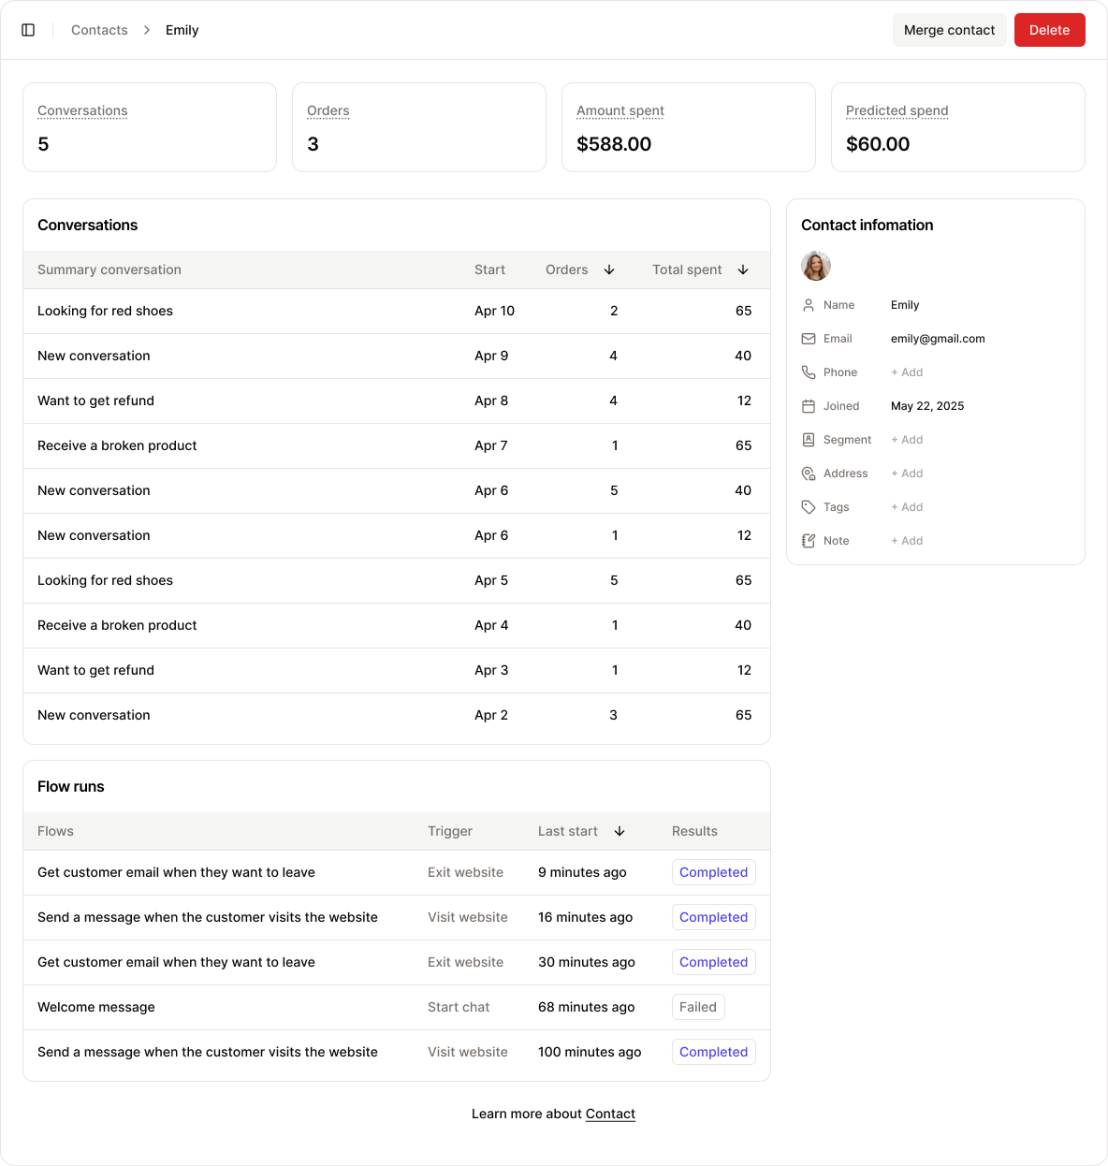
Task: Open the Welcome message flow run
Action: [397, 1007]
